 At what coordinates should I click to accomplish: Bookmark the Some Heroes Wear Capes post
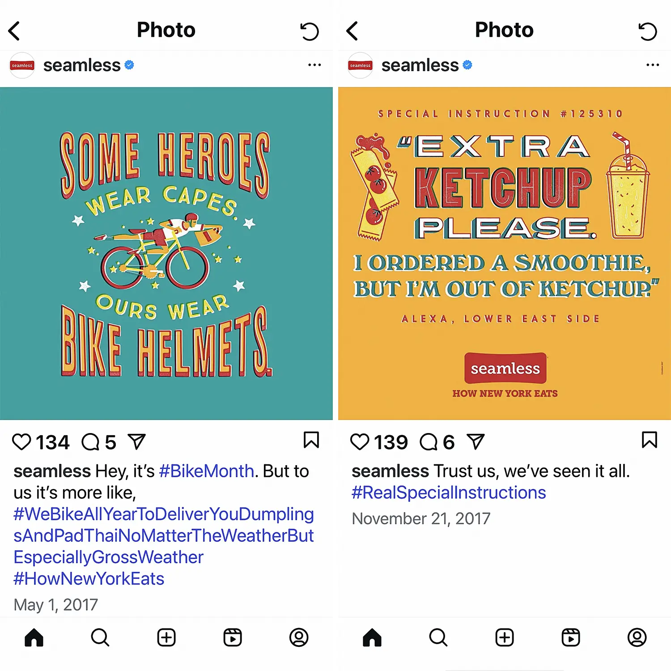[311, 440]
